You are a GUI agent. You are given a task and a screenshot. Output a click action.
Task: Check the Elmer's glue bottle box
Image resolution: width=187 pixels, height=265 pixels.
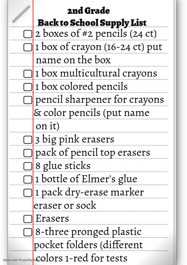(x=28, y=179)
